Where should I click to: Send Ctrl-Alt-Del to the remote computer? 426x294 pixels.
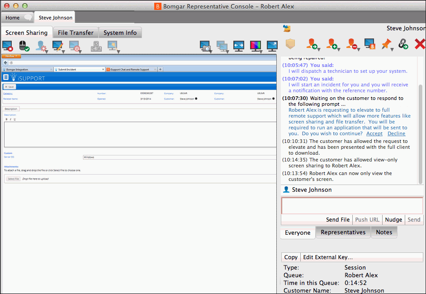click(x=96, y=45)
